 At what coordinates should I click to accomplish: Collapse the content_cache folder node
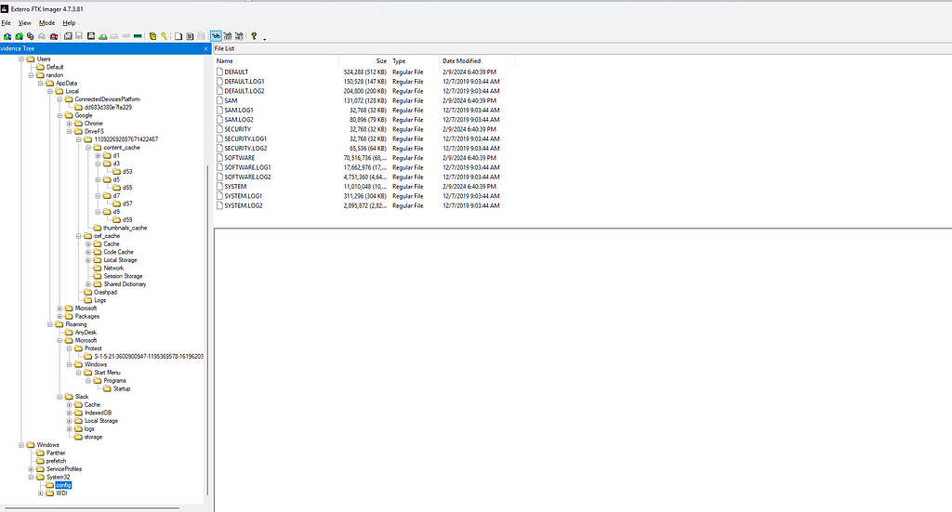[x=88, y=148]
